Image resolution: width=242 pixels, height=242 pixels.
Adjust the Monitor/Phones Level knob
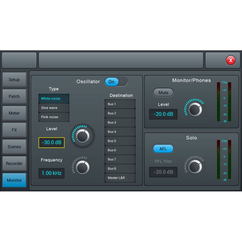pos(195,109)
